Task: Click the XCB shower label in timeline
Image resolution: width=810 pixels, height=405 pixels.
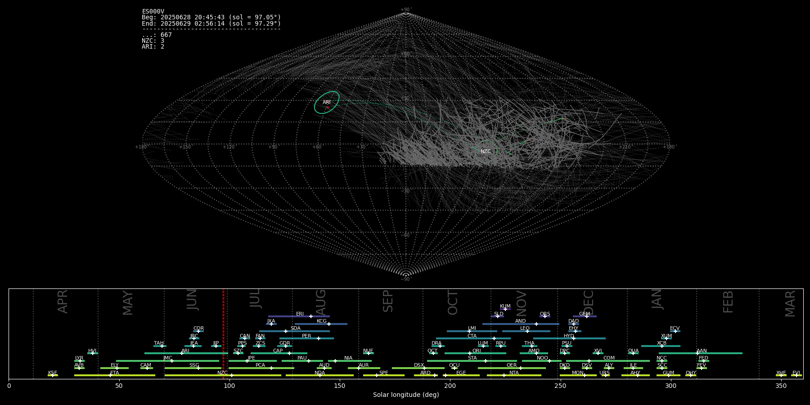Action: (x=661, y=343)
